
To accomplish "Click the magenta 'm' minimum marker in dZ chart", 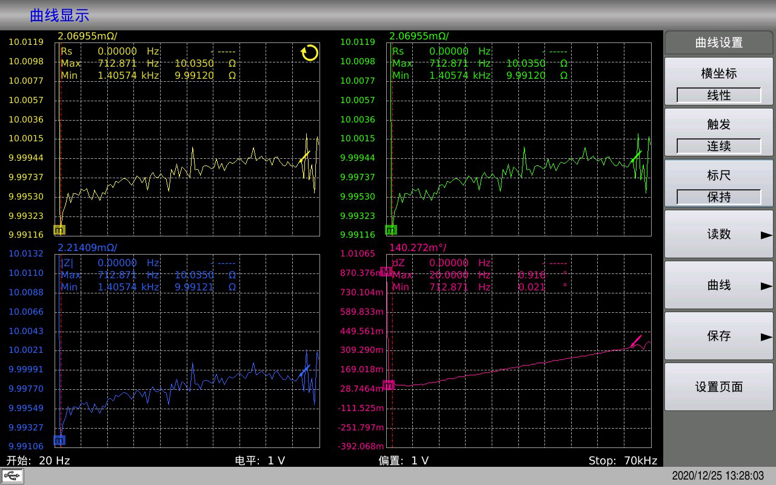I will click(389, 385).
